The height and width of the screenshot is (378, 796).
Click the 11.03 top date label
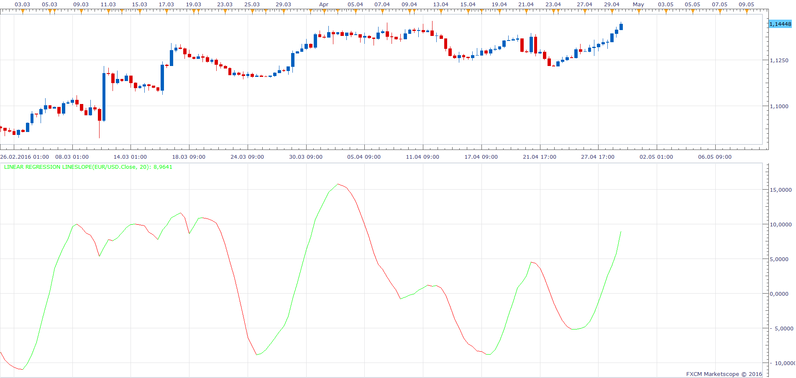click(108, 4)
